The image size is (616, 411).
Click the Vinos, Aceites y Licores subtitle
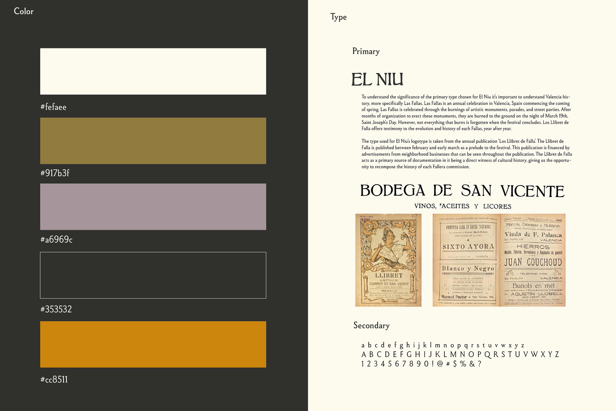tap(462, 206)
